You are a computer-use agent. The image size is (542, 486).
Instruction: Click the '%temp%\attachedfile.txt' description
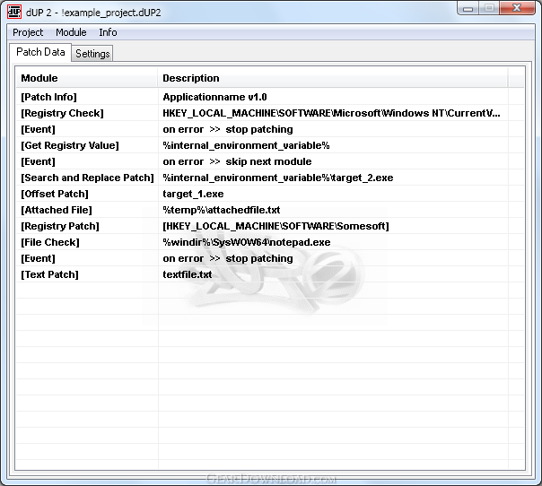[222, 210]
